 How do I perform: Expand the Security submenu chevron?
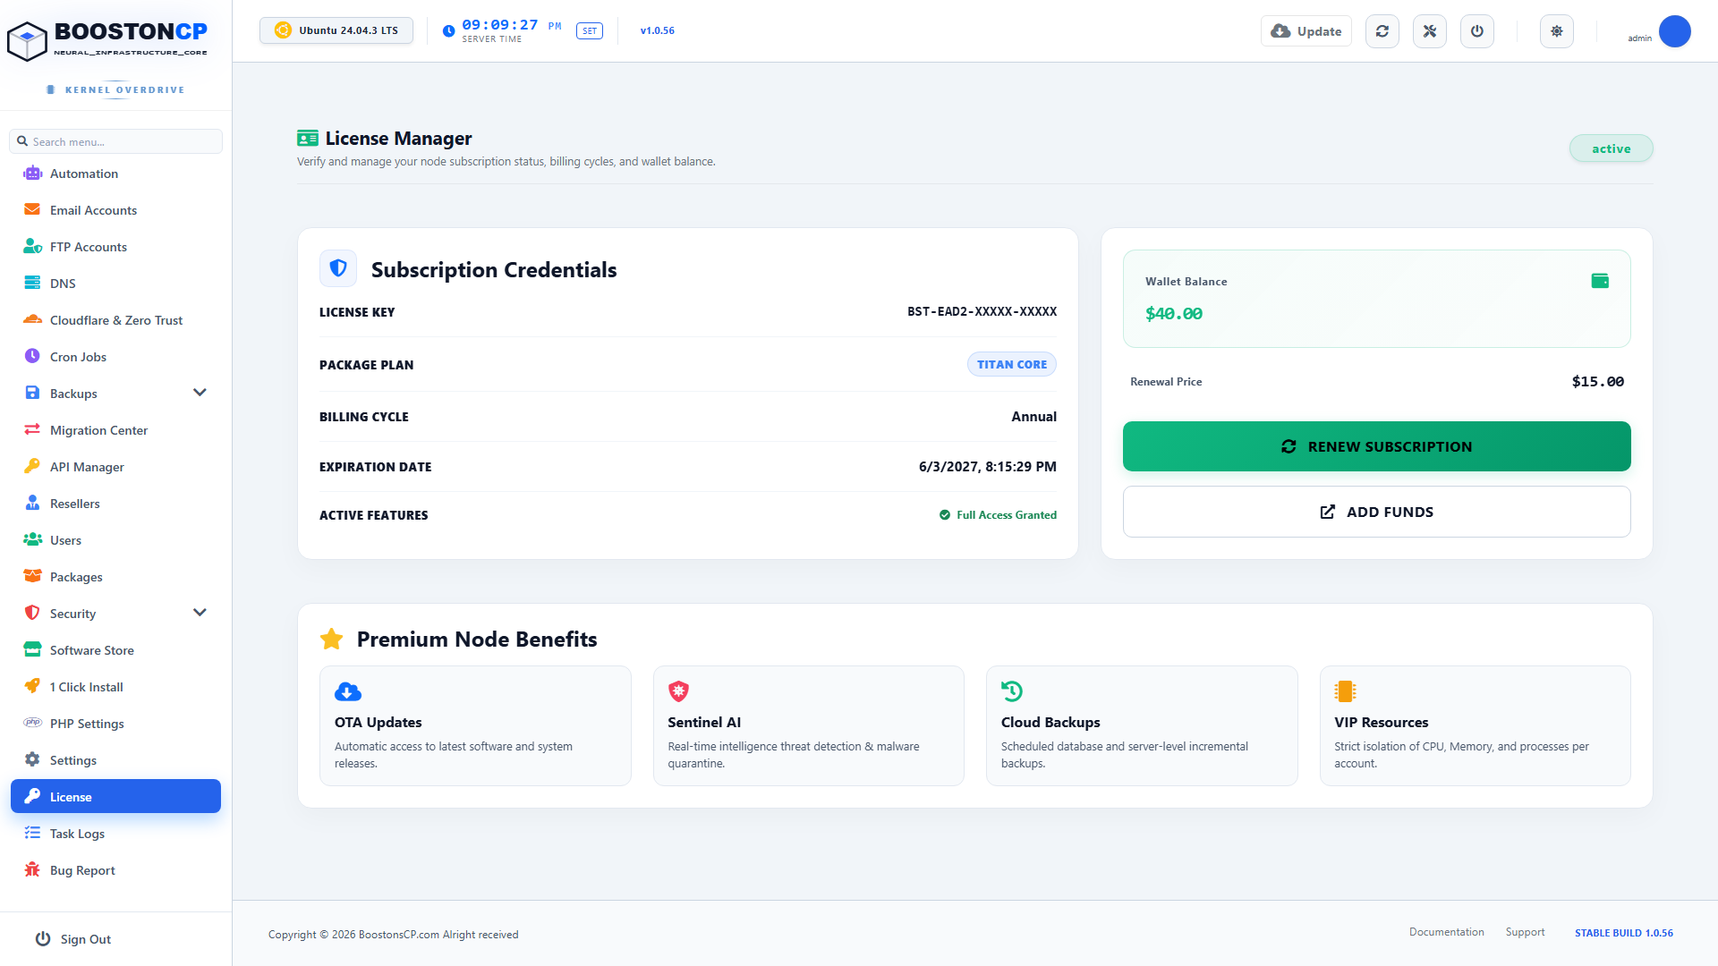click(x=200, y=613)
